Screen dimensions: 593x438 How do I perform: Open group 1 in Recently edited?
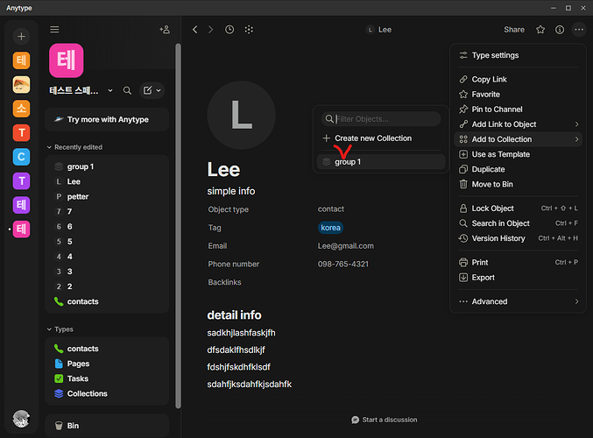pos(107,166)
